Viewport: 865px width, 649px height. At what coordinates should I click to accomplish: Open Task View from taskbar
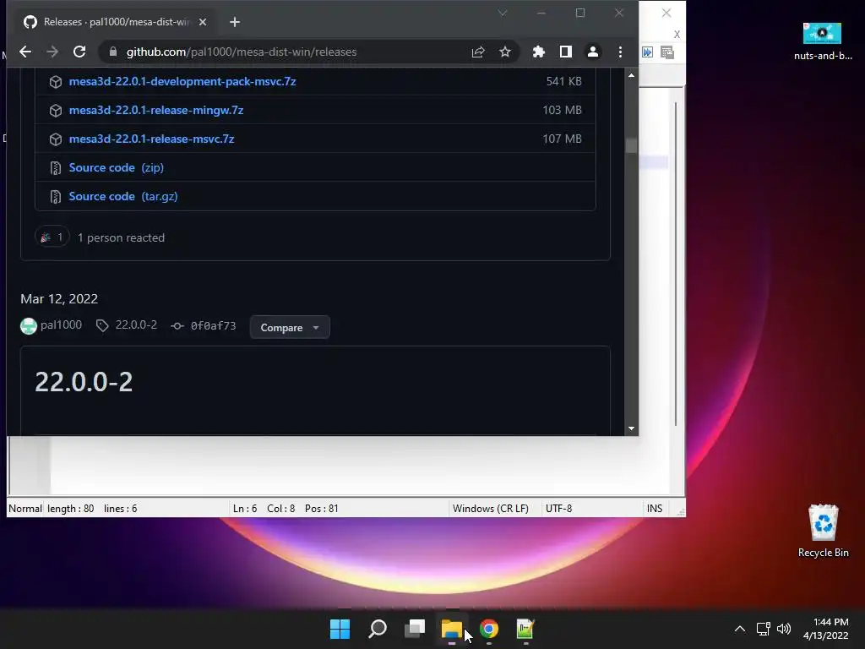tap(415, 629)
